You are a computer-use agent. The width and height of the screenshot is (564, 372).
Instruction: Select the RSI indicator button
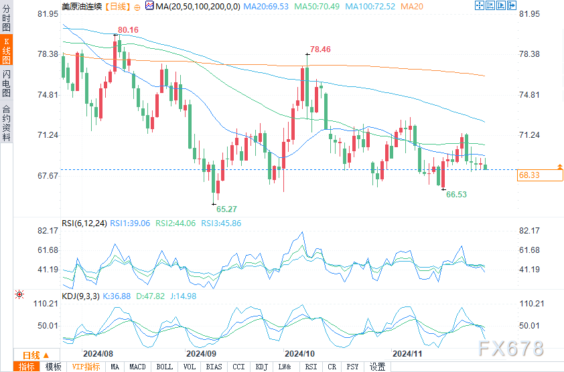coord(311,367)
